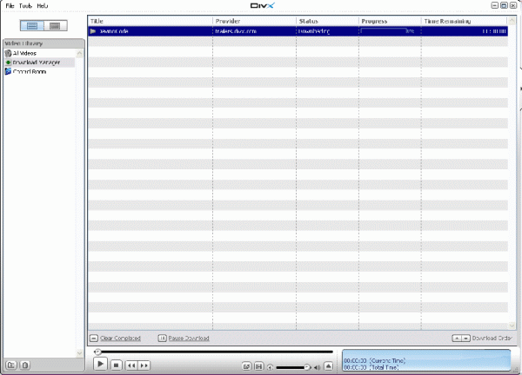Click the Pause Download link
This screenshot has width=522, height=375.
tap(189, 339)
